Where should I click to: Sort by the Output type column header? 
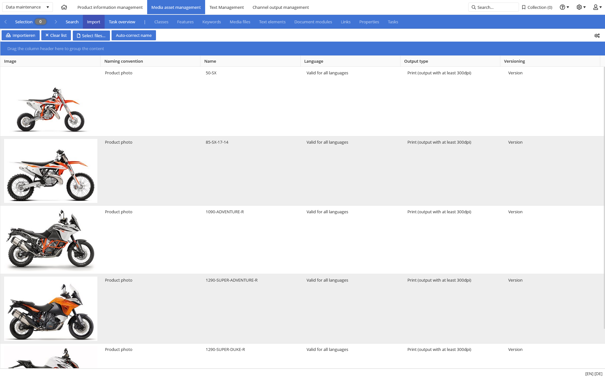point(450,61)
